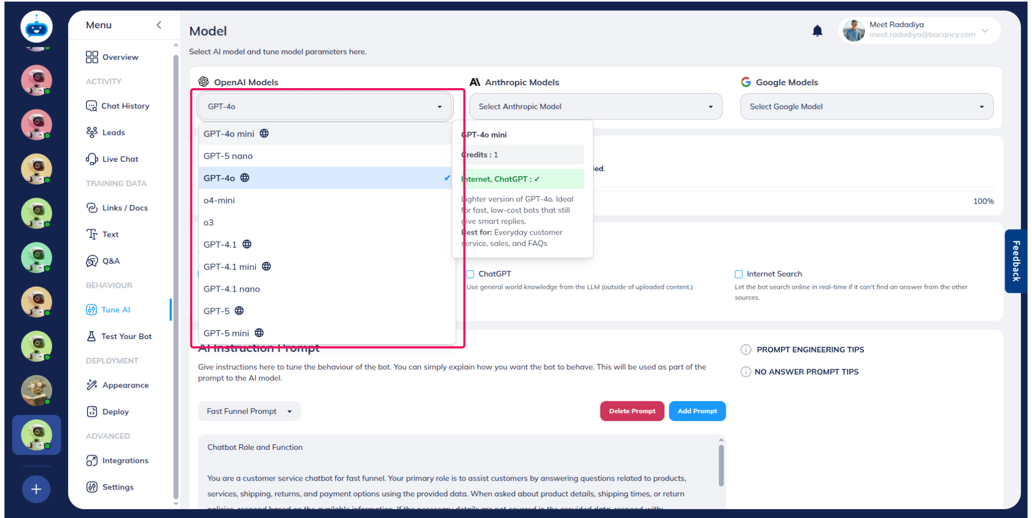
Task: Open the Select Google Model dropdown
Action: 867,106
